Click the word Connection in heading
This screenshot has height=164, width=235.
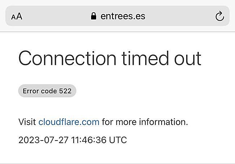point(67,58)
